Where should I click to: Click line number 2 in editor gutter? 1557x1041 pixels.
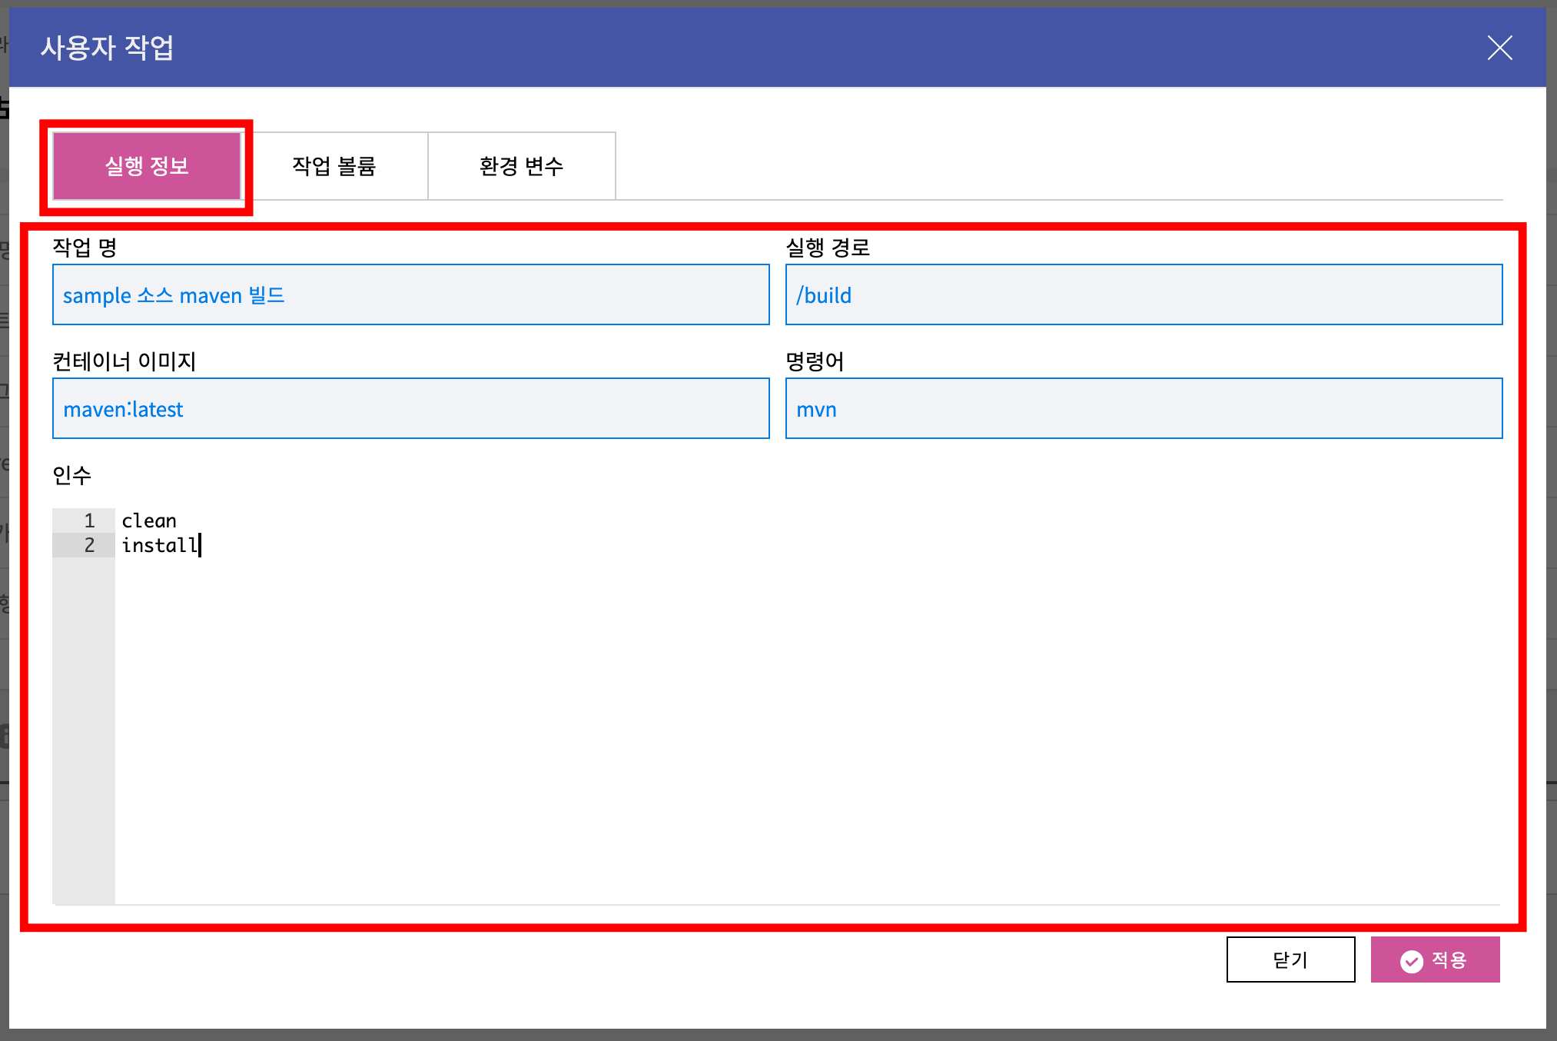tap(89, 546)
